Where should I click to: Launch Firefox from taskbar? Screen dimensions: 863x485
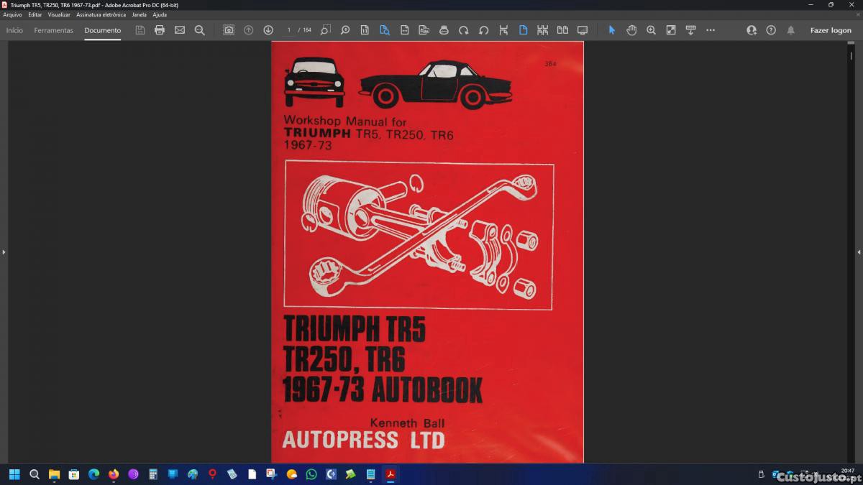[x=113, y=474]
